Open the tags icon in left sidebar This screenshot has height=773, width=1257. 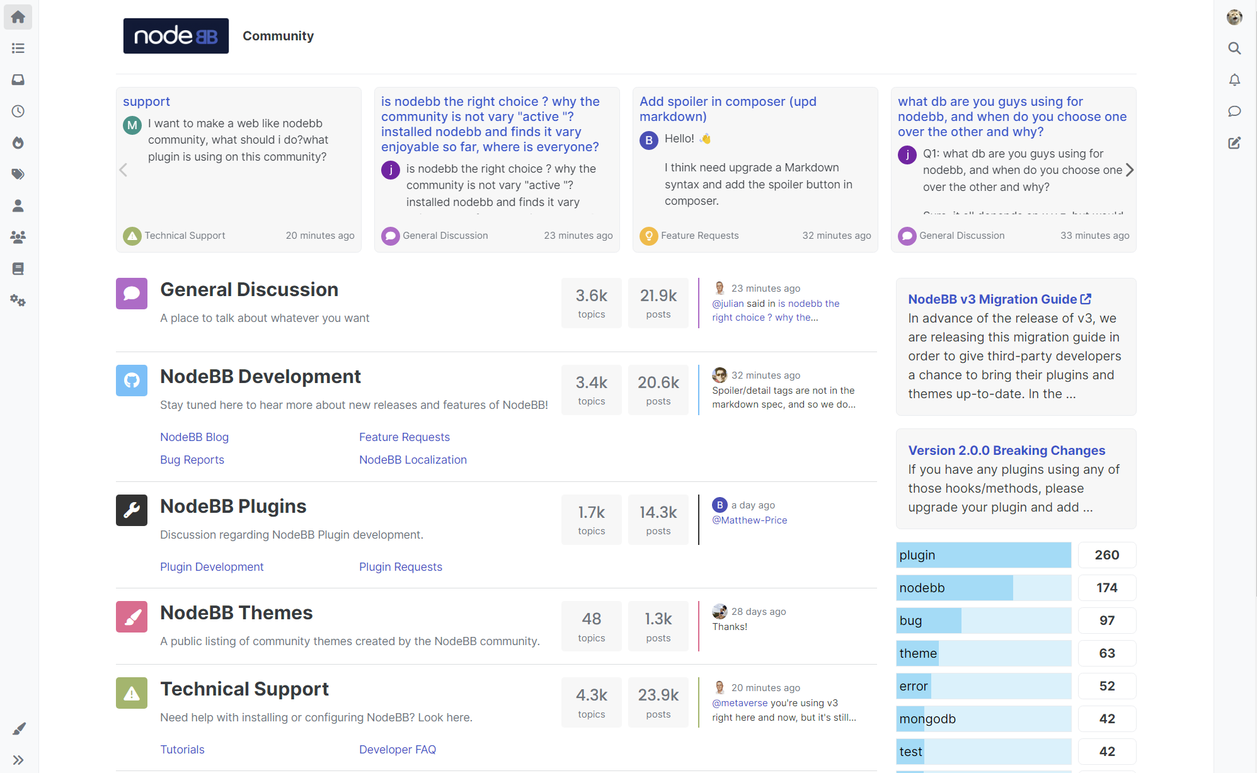tap(18, 175)
